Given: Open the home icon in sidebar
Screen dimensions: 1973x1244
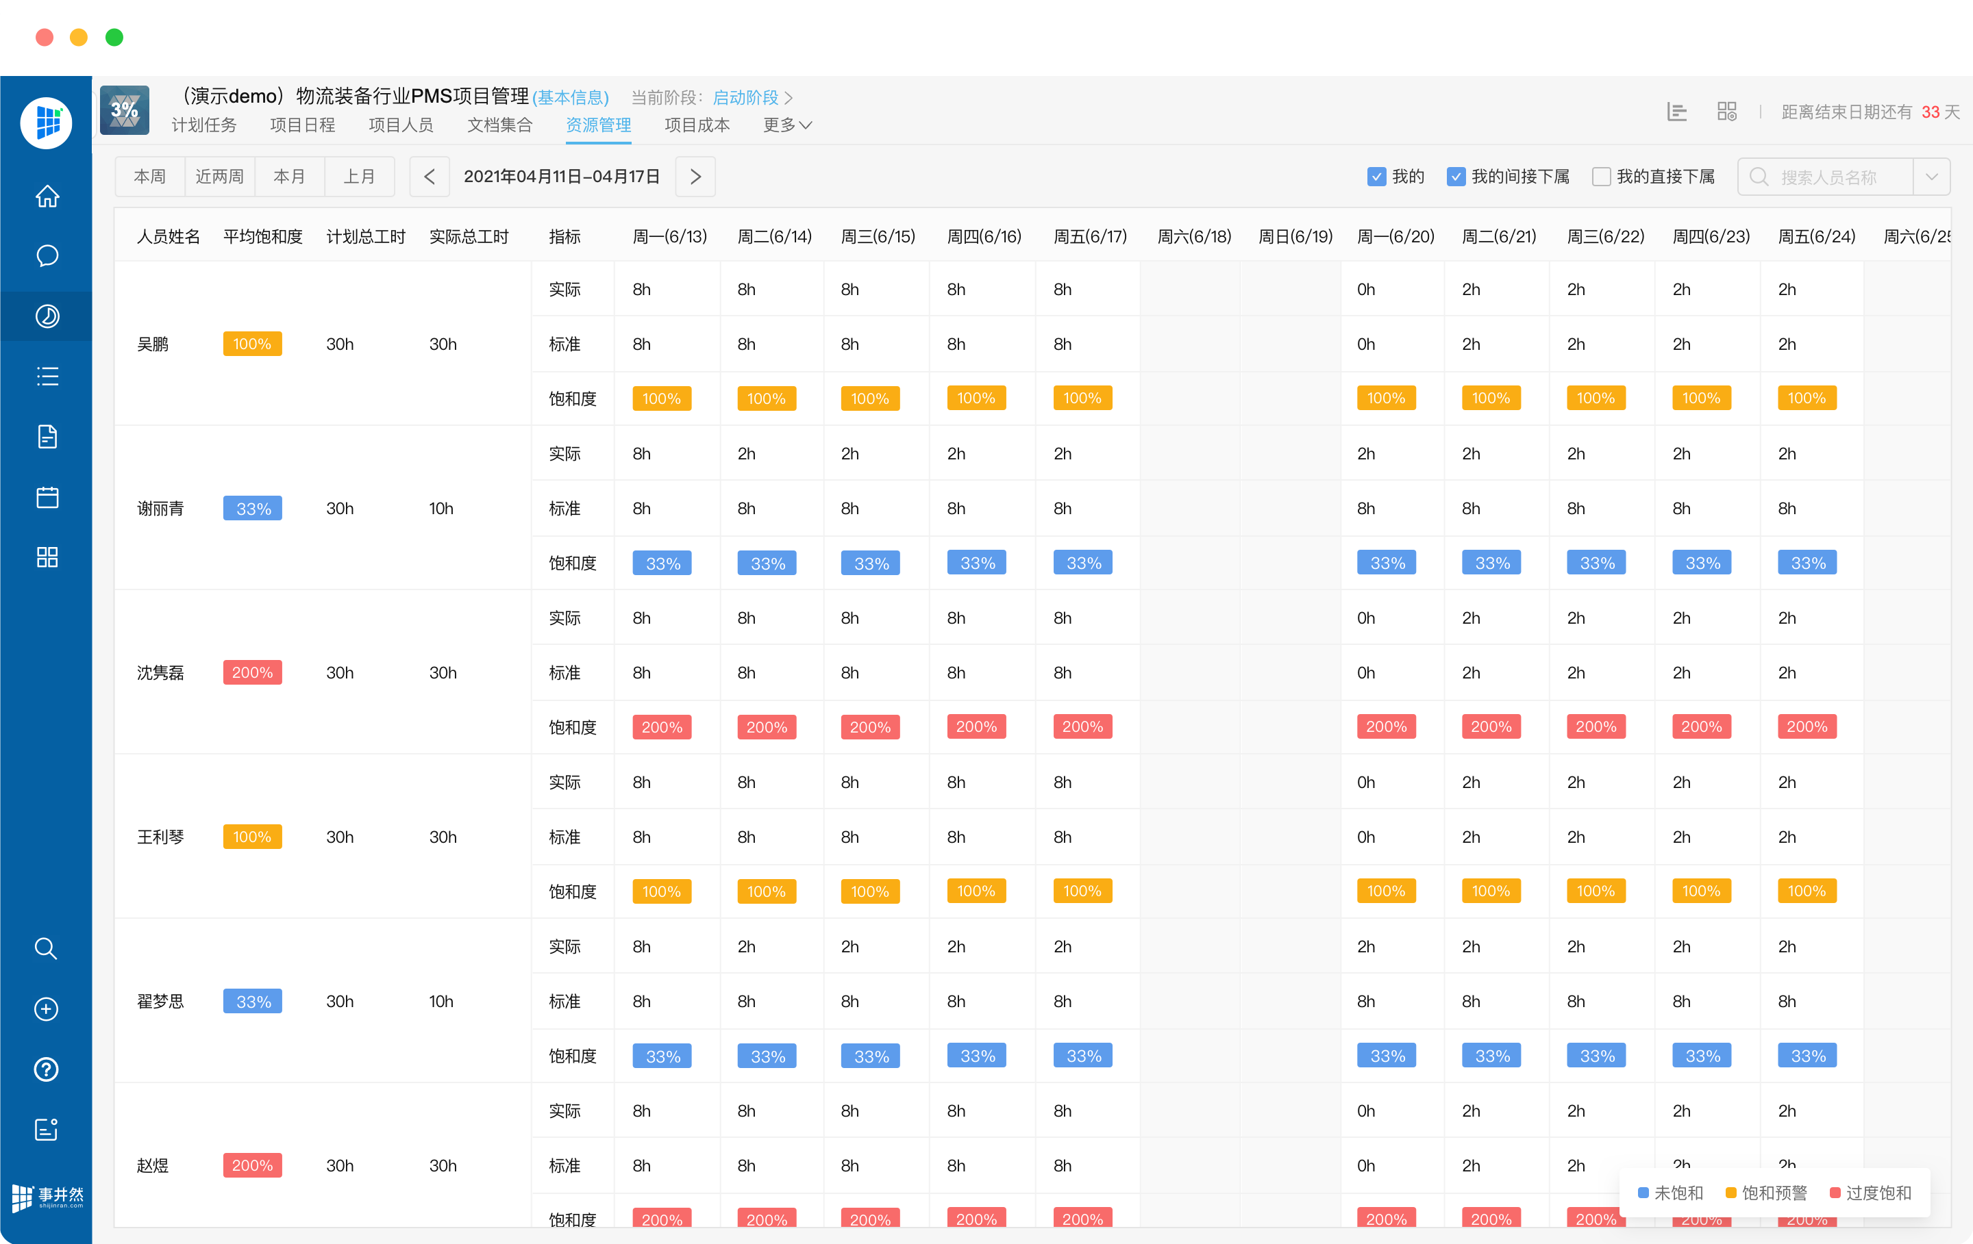Looking at the screenshot, I should pos(47,196).
